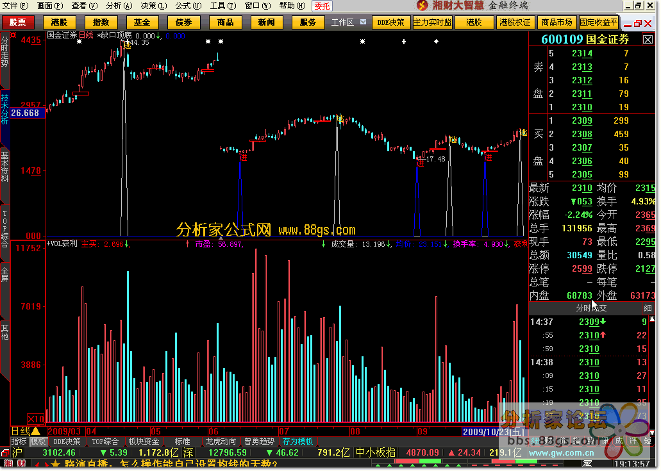
Task: Click the 涨幅 value -2.24%
Action: pyautogui.click(x=578, y=215)
